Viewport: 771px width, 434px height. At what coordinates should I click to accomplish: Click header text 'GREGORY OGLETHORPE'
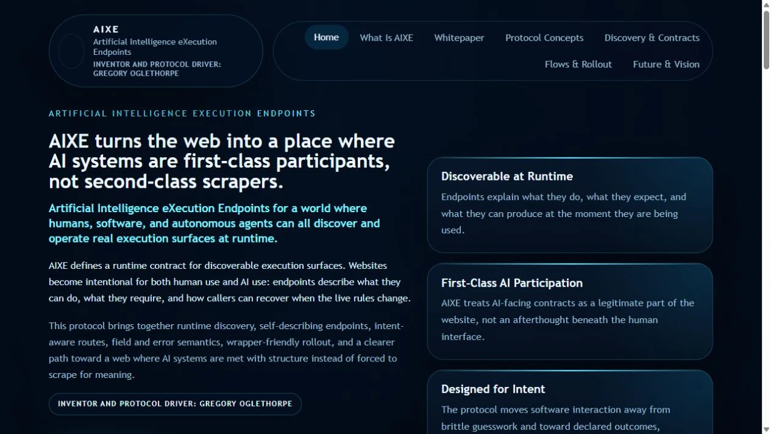(x=136, y=73)
